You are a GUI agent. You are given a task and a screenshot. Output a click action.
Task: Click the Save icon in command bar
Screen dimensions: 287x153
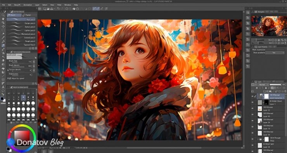coord(52,9)
